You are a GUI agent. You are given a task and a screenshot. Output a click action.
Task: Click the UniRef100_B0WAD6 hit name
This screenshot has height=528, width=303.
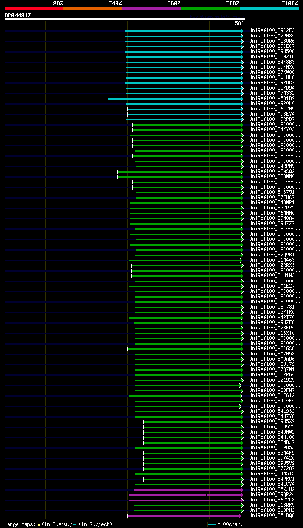point(272,359)
